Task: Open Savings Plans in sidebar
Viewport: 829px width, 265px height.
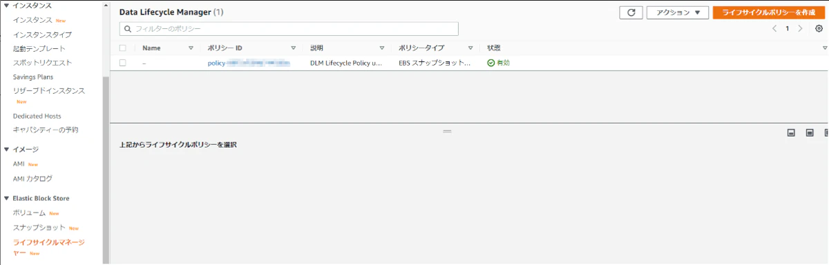Action: click(33, 77)
